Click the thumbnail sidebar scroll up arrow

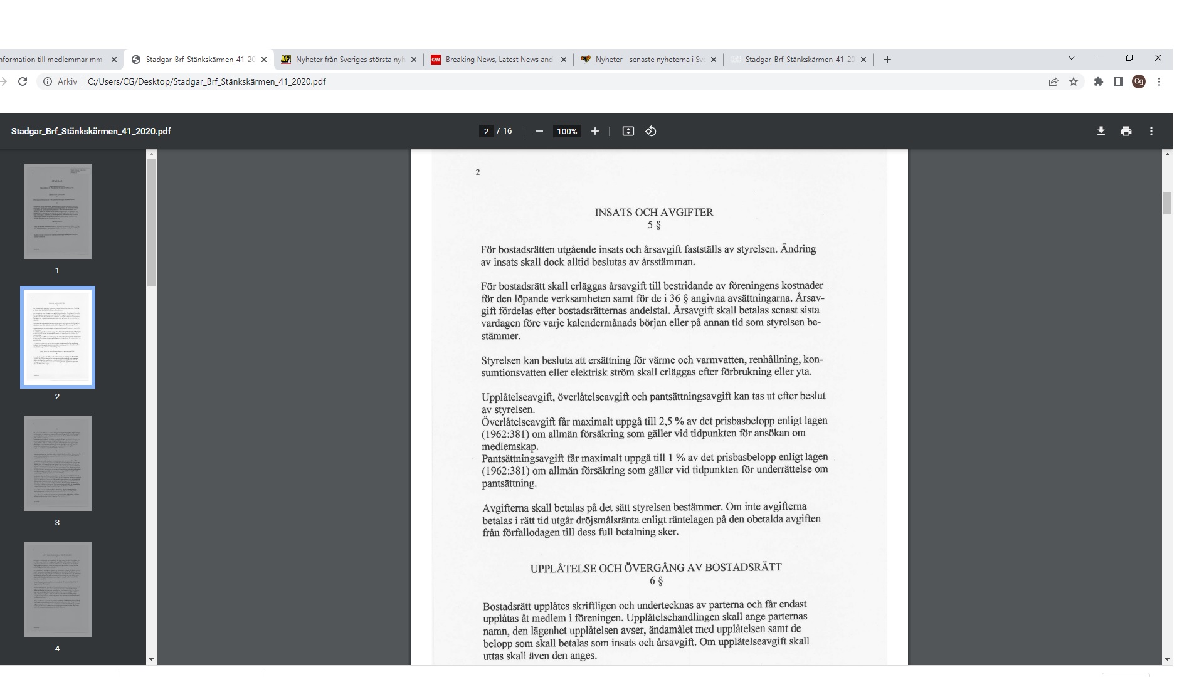[151, 154]
